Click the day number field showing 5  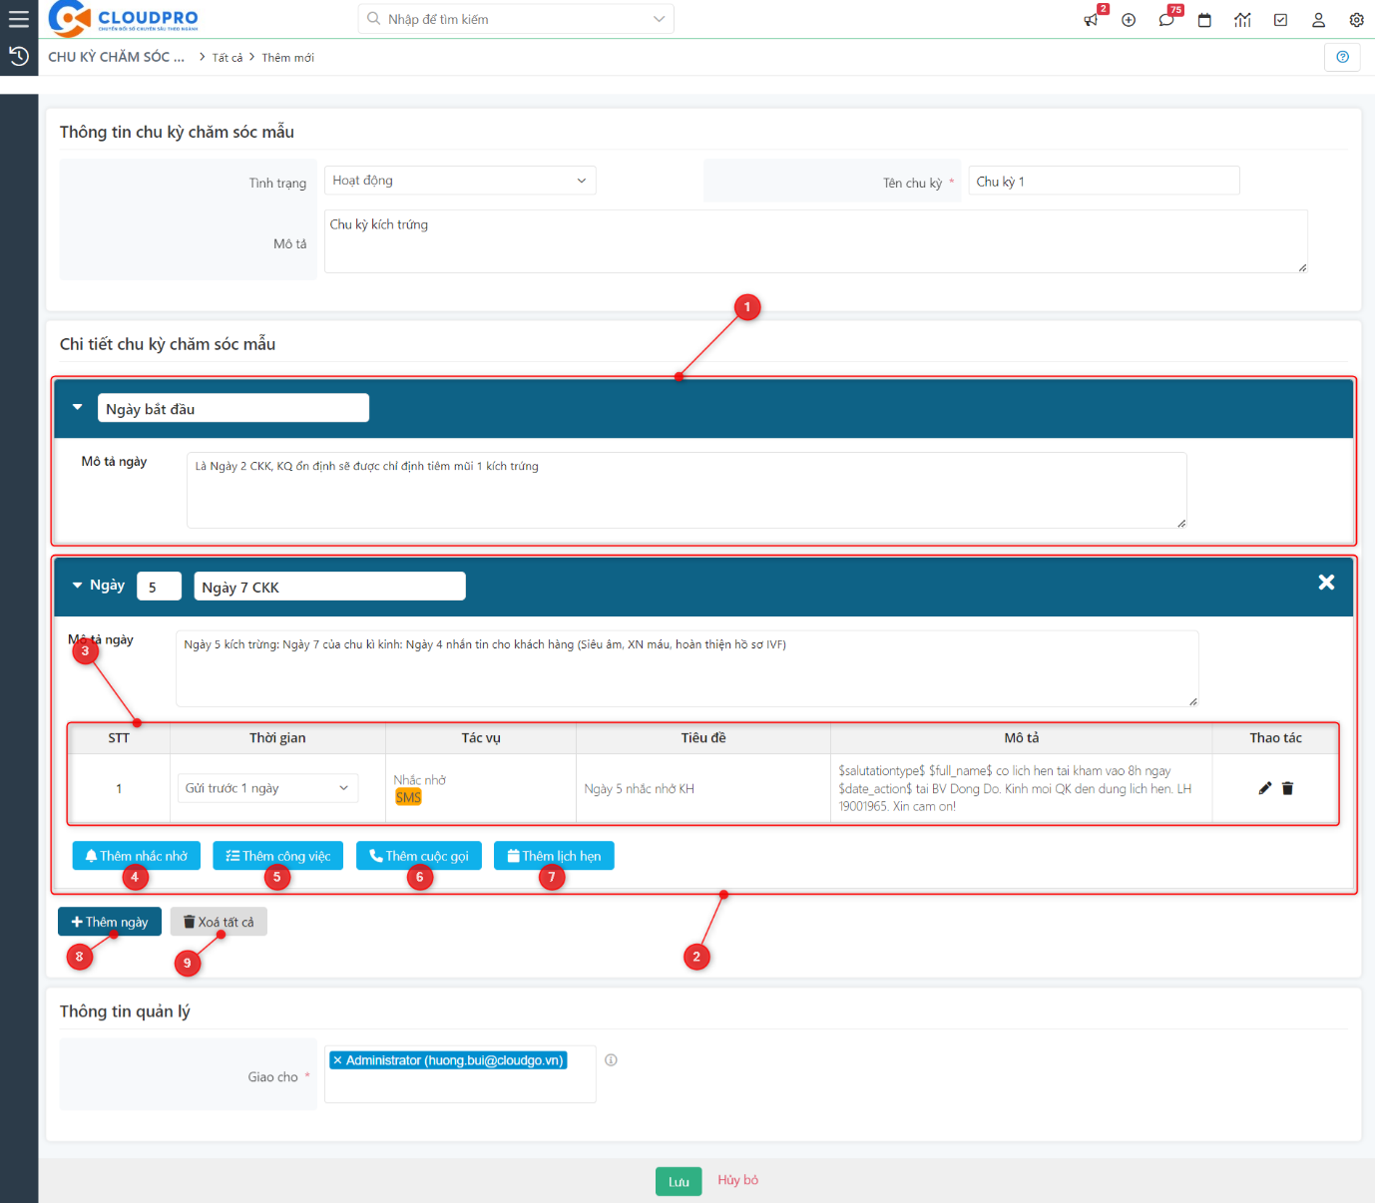point(160,587)
